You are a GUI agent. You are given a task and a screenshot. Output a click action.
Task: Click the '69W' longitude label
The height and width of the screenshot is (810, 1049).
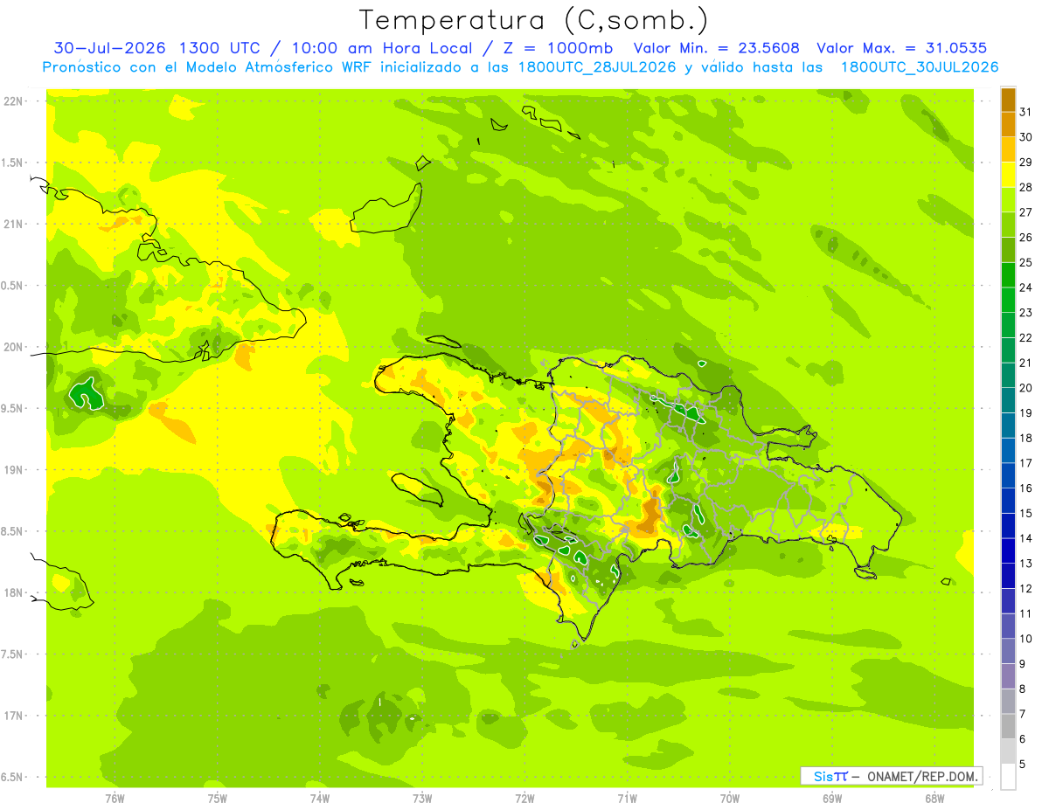(x=832, y=799)
